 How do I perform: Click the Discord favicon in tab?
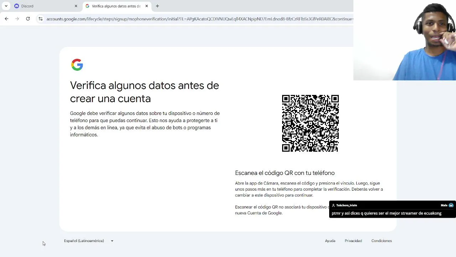16,6
